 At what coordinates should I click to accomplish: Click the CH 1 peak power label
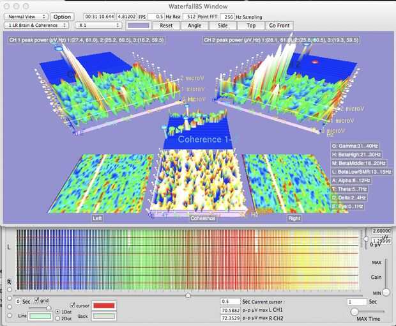[x=86, y=40]
